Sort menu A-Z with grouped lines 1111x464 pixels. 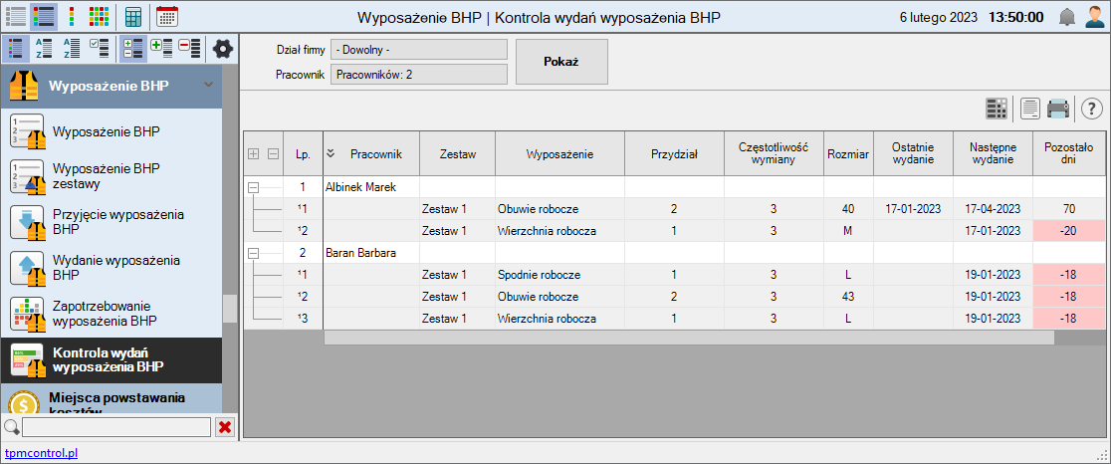pyautogui.click(x=44, y=48)
